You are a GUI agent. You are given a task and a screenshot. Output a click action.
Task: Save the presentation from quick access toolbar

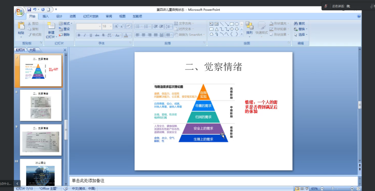coord(29,9)
